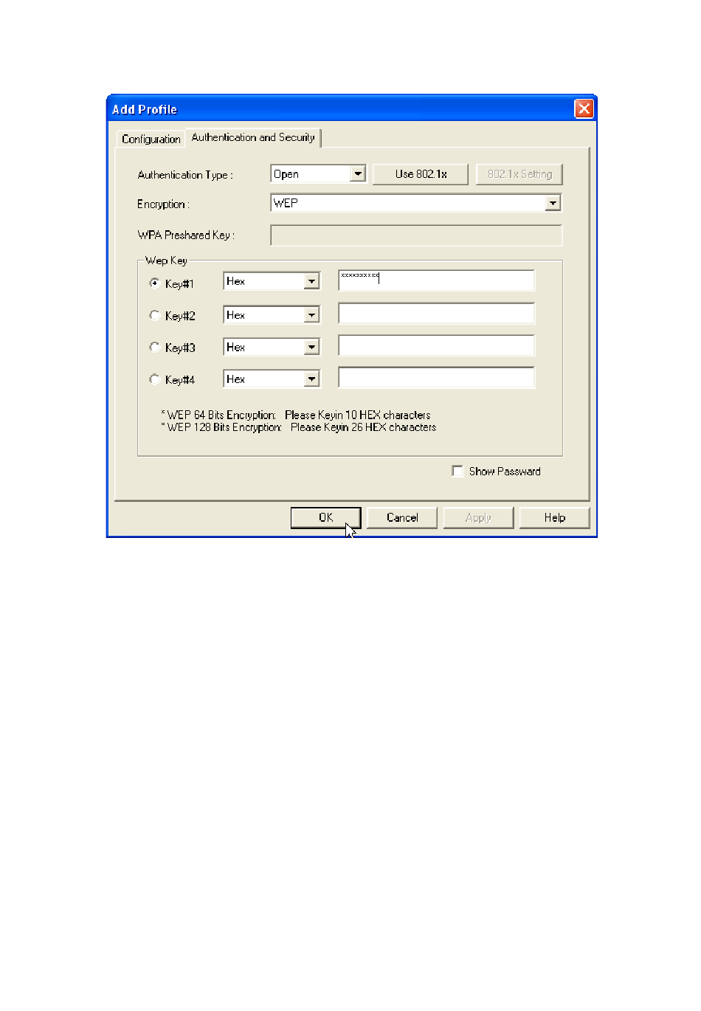Select the Authentication and Security tab
701x1011 pixels.
253,137
